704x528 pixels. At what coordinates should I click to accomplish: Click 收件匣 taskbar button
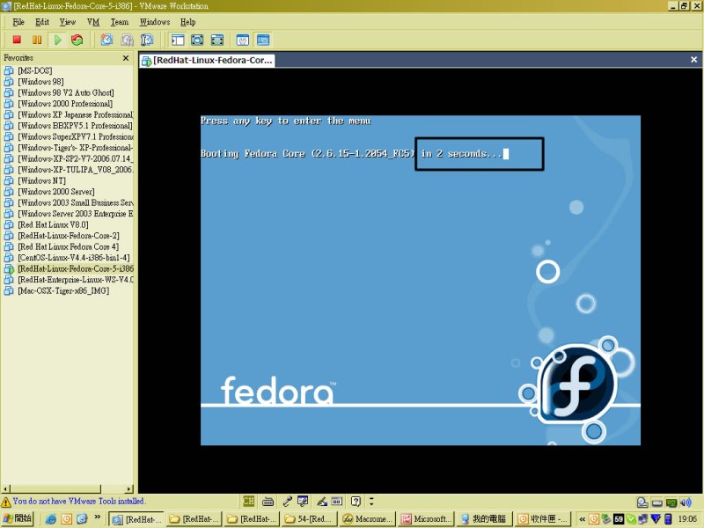coord(544,519)
